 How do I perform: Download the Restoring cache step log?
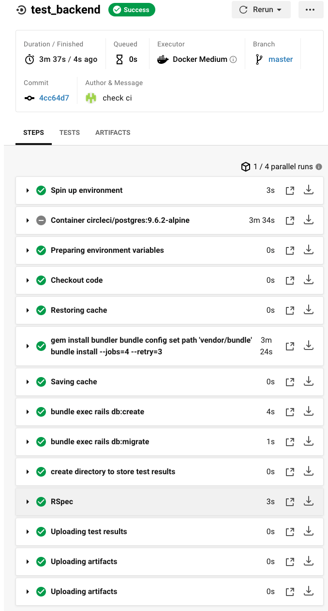(309, 310)
